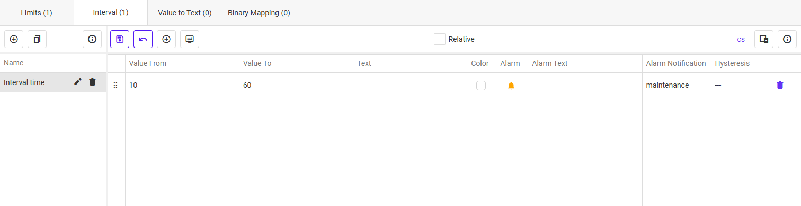This screenshot has width=801, height=206.
Task: Add new interval row with plus icon
Action: click(166, 39)
